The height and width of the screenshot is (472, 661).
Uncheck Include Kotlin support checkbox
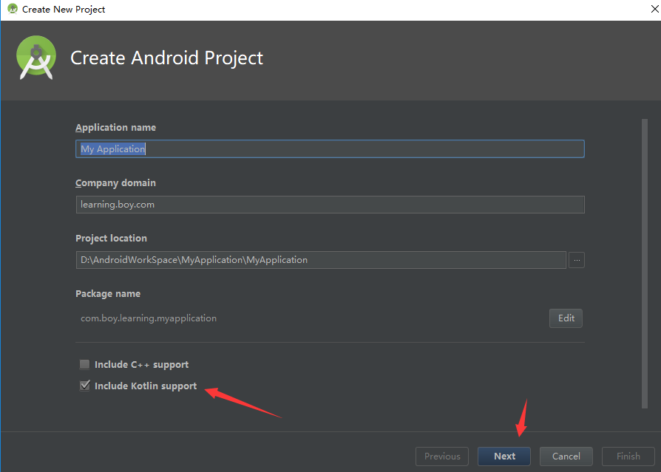tap(85, 386)
